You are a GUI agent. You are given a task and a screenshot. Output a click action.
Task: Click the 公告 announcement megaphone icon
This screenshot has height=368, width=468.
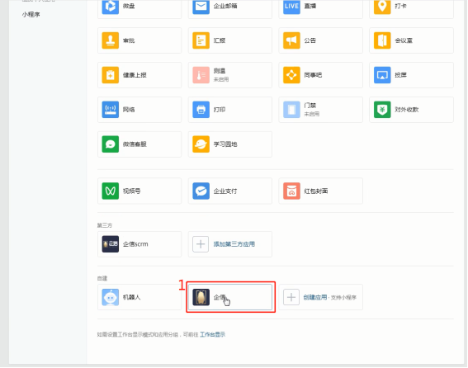point(291,40)
